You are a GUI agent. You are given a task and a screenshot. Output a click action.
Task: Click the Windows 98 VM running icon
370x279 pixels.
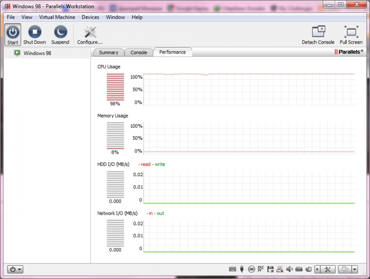17,53
